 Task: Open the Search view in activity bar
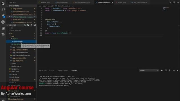click(3, 9)
